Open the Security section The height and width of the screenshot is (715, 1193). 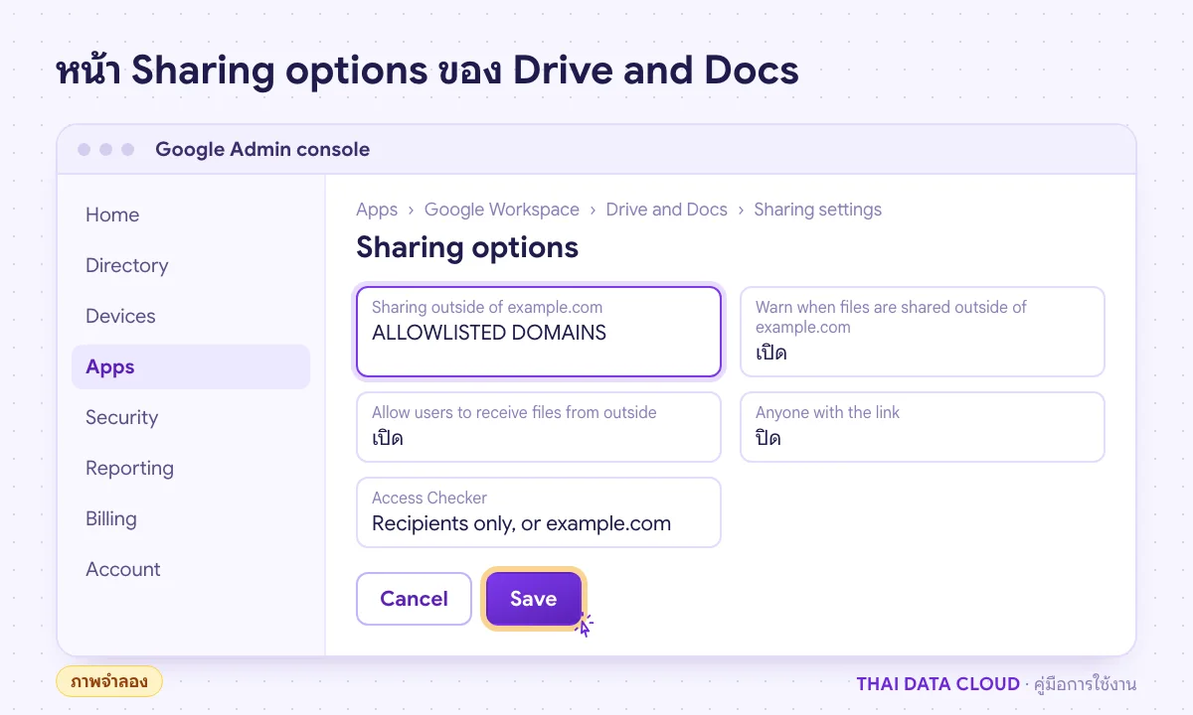pos(190,417)
